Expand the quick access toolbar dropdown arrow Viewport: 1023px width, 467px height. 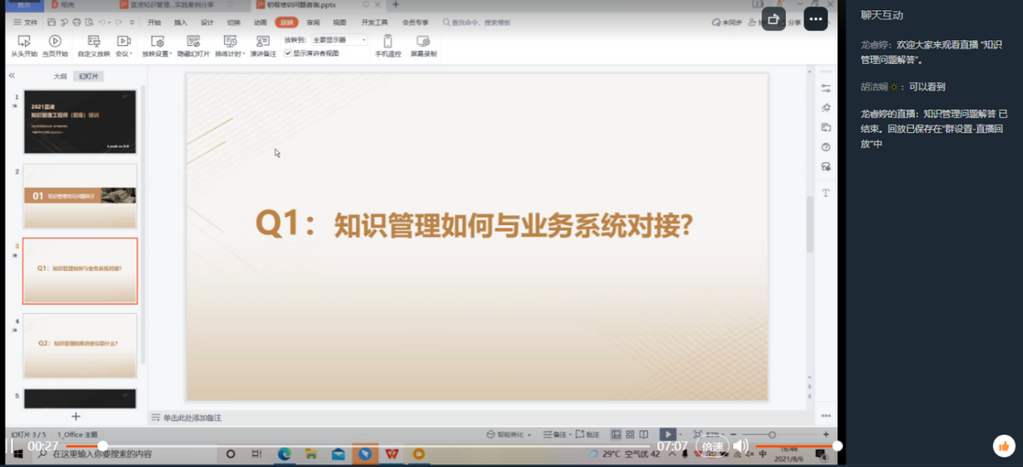click(132, 22)
